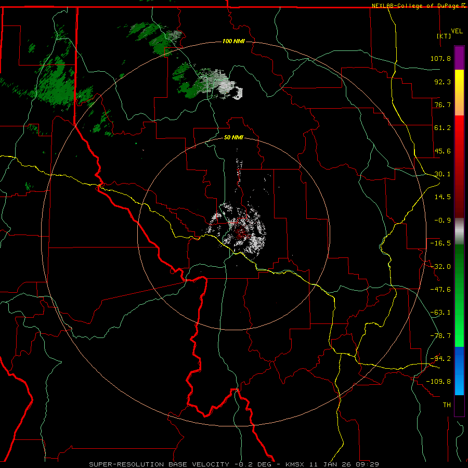Viewport: 468px width, 468px height.
Task: Click the -78.7 velocity scale value
Action: 440,336
